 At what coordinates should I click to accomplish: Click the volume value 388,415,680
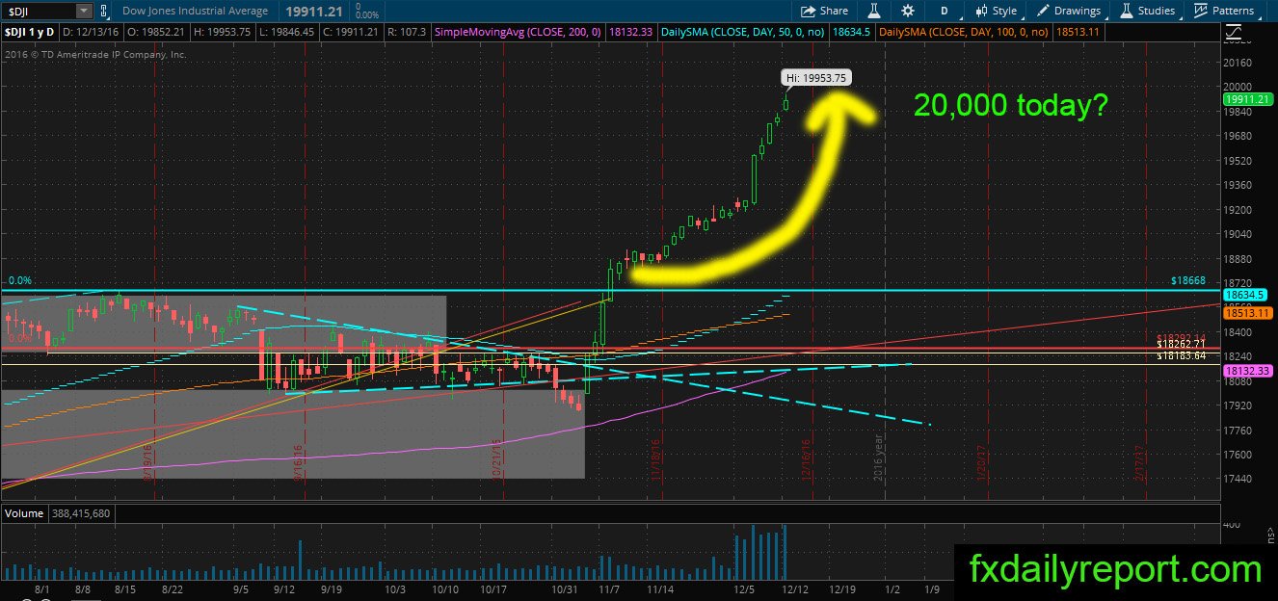[x=83, y=513]
